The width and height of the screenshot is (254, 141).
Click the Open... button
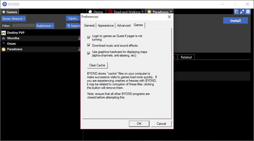73,18
